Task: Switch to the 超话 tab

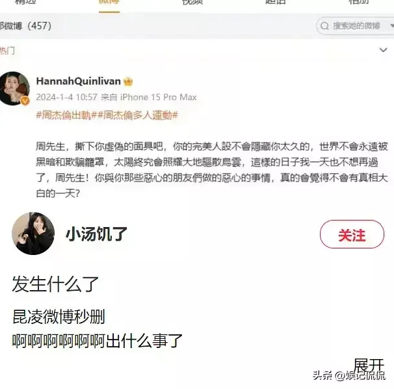Action: (276, 2)
